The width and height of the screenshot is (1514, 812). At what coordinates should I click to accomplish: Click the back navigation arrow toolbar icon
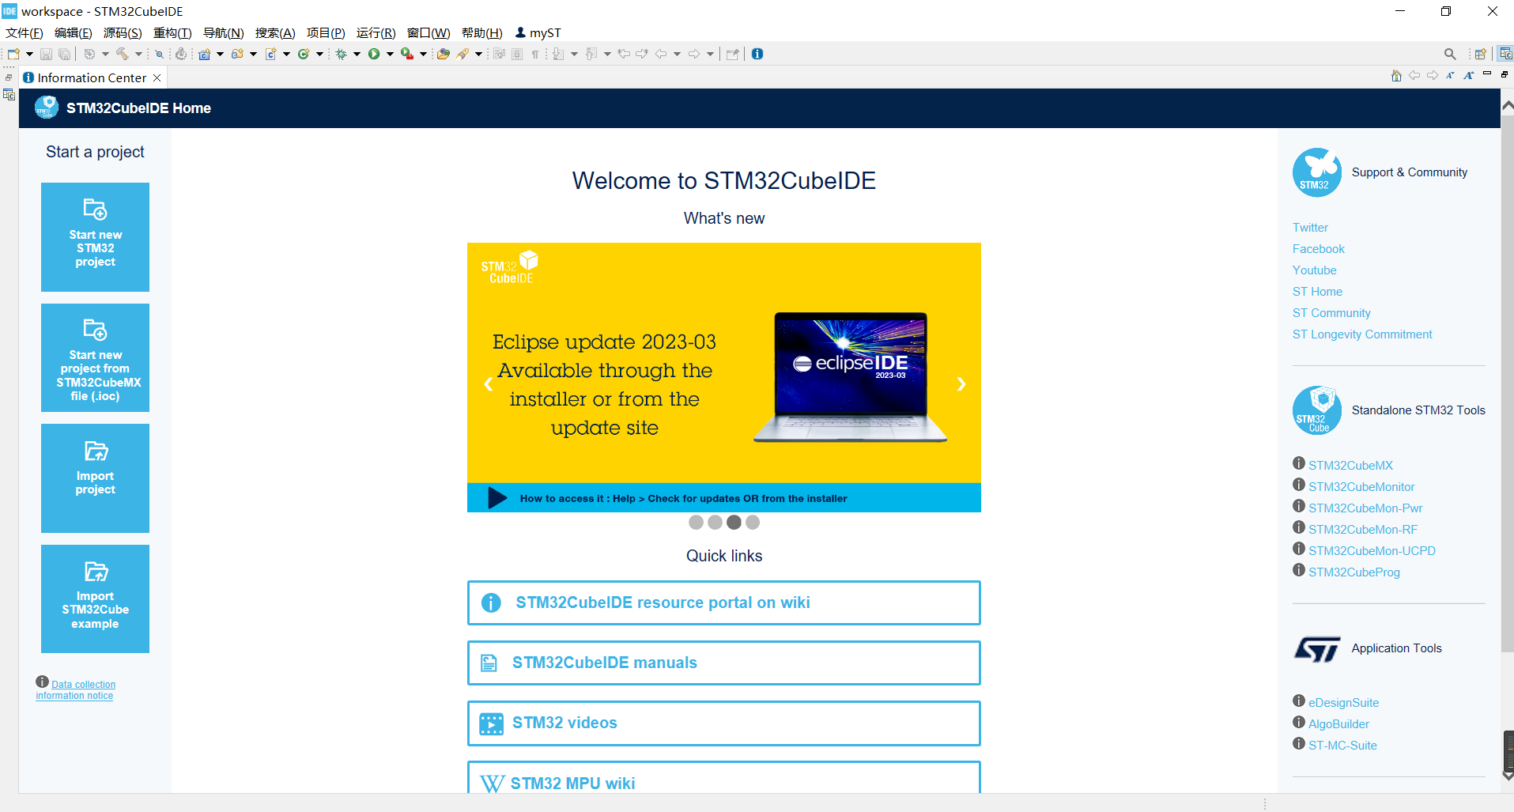[x=661, y=54]
